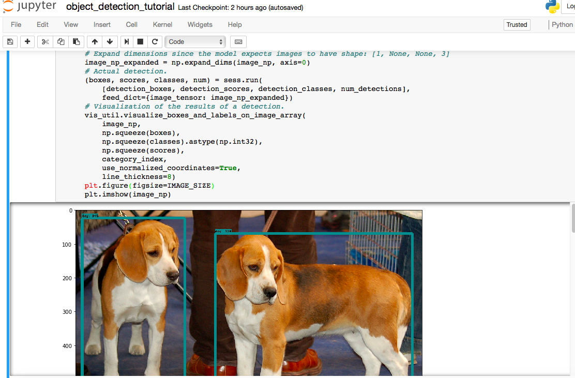This screenshot has width=575, height=378.
Task: Rename notebook via object_detection_tutorial title
Action: click(x=120, y=7)
